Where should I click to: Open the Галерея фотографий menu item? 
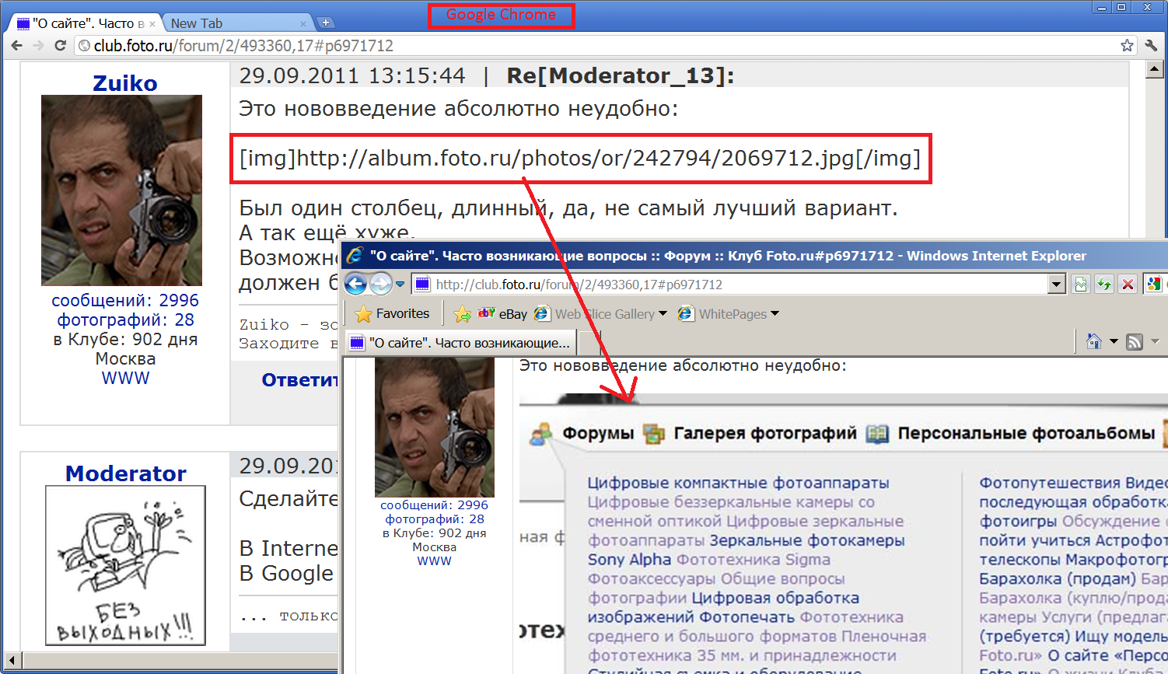[x=765, y=434]
